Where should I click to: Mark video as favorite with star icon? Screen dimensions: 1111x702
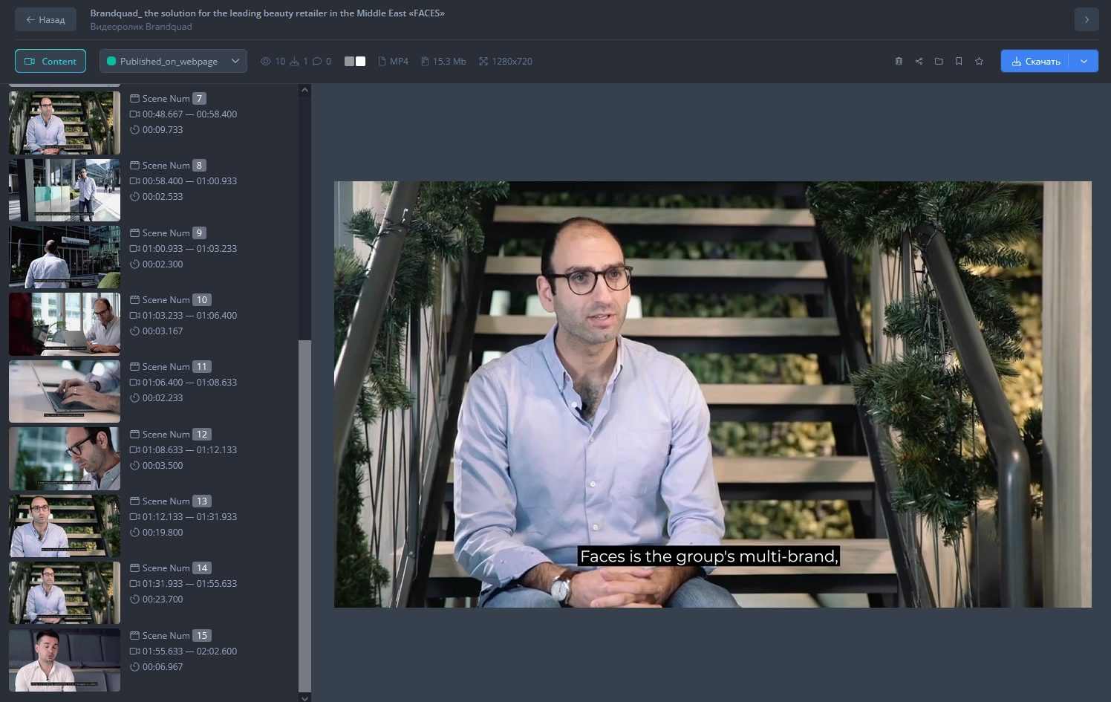pos(979,61)
